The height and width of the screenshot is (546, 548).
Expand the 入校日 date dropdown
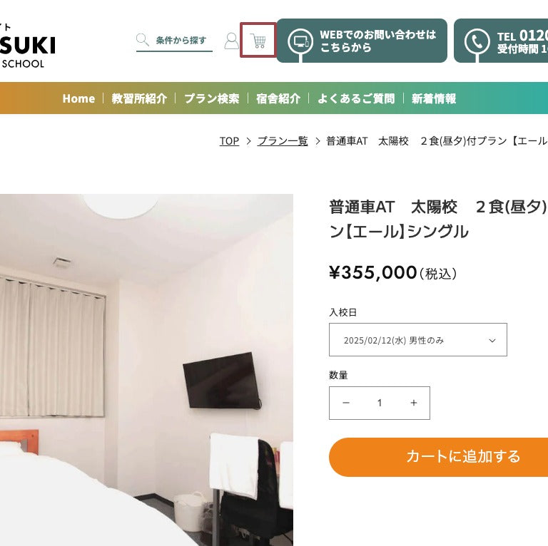click(x=418, y=340)
